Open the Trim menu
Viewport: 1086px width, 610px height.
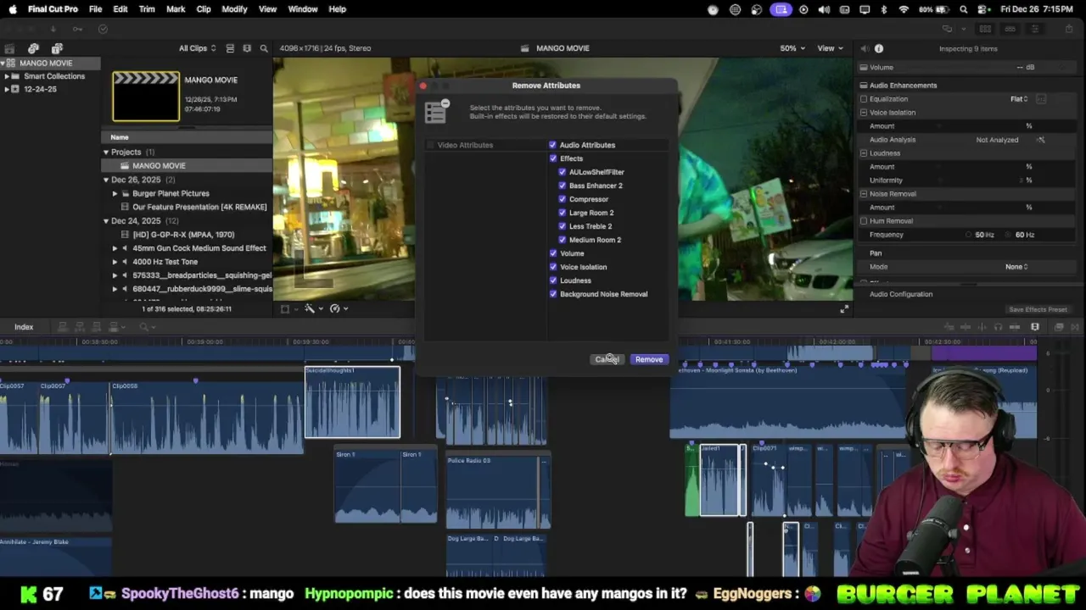pyautogui.click(x=147, y=9)
